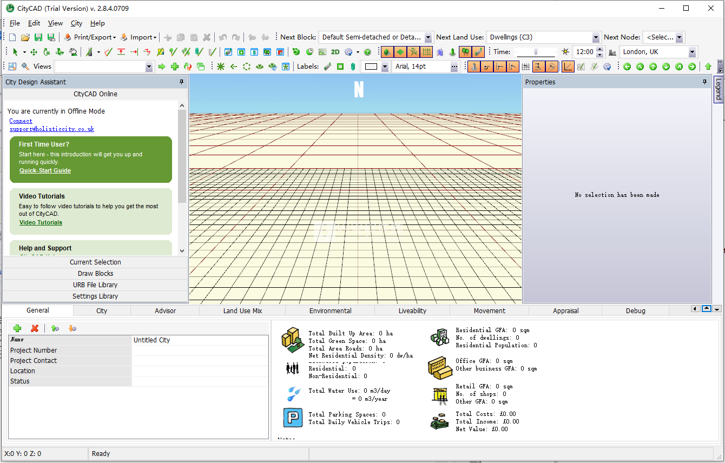Pin the City Design Assistant panel

click(x=182, y=82)
